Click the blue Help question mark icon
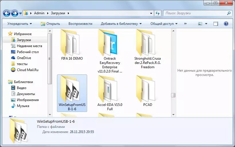 pyautogui.click(x=226, y=24)
